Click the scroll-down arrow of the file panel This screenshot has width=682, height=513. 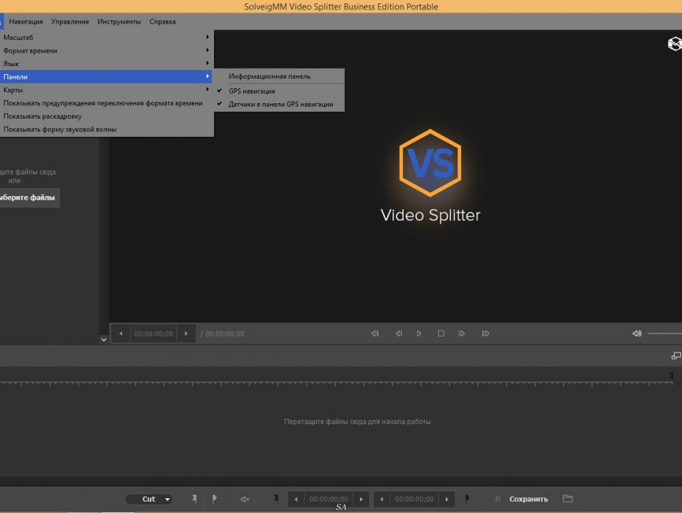coord(103,339)
